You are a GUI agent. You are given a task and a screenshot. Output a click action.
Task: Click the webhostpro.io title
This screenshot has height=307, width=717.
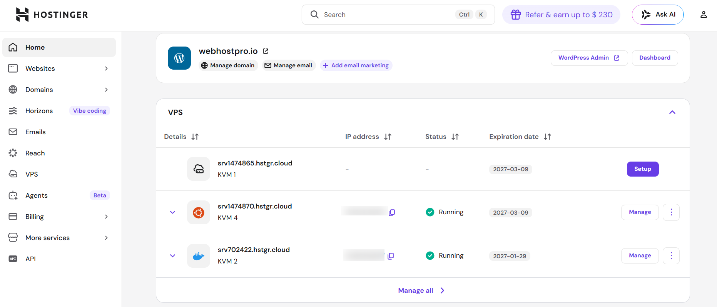pyautogui.click(x=228, y=51)
